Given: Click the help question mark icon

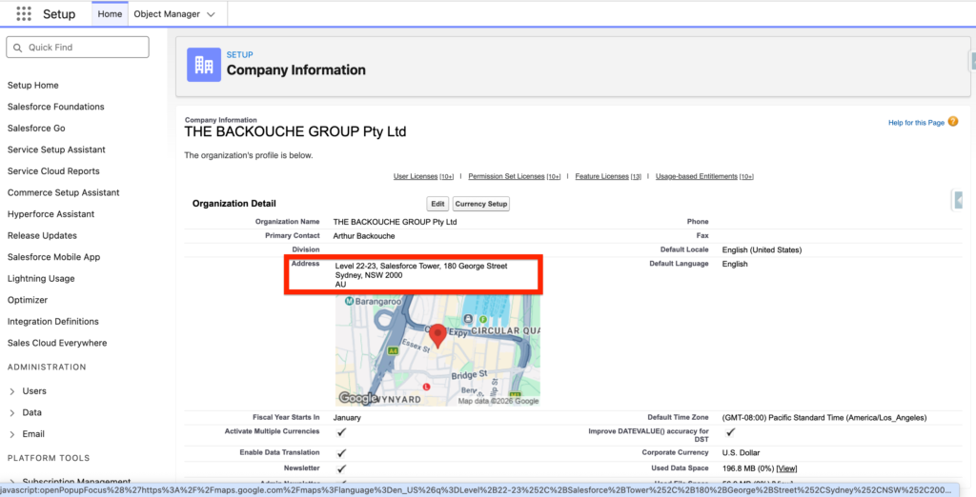Looking at the screenshot, I should 953,122.
